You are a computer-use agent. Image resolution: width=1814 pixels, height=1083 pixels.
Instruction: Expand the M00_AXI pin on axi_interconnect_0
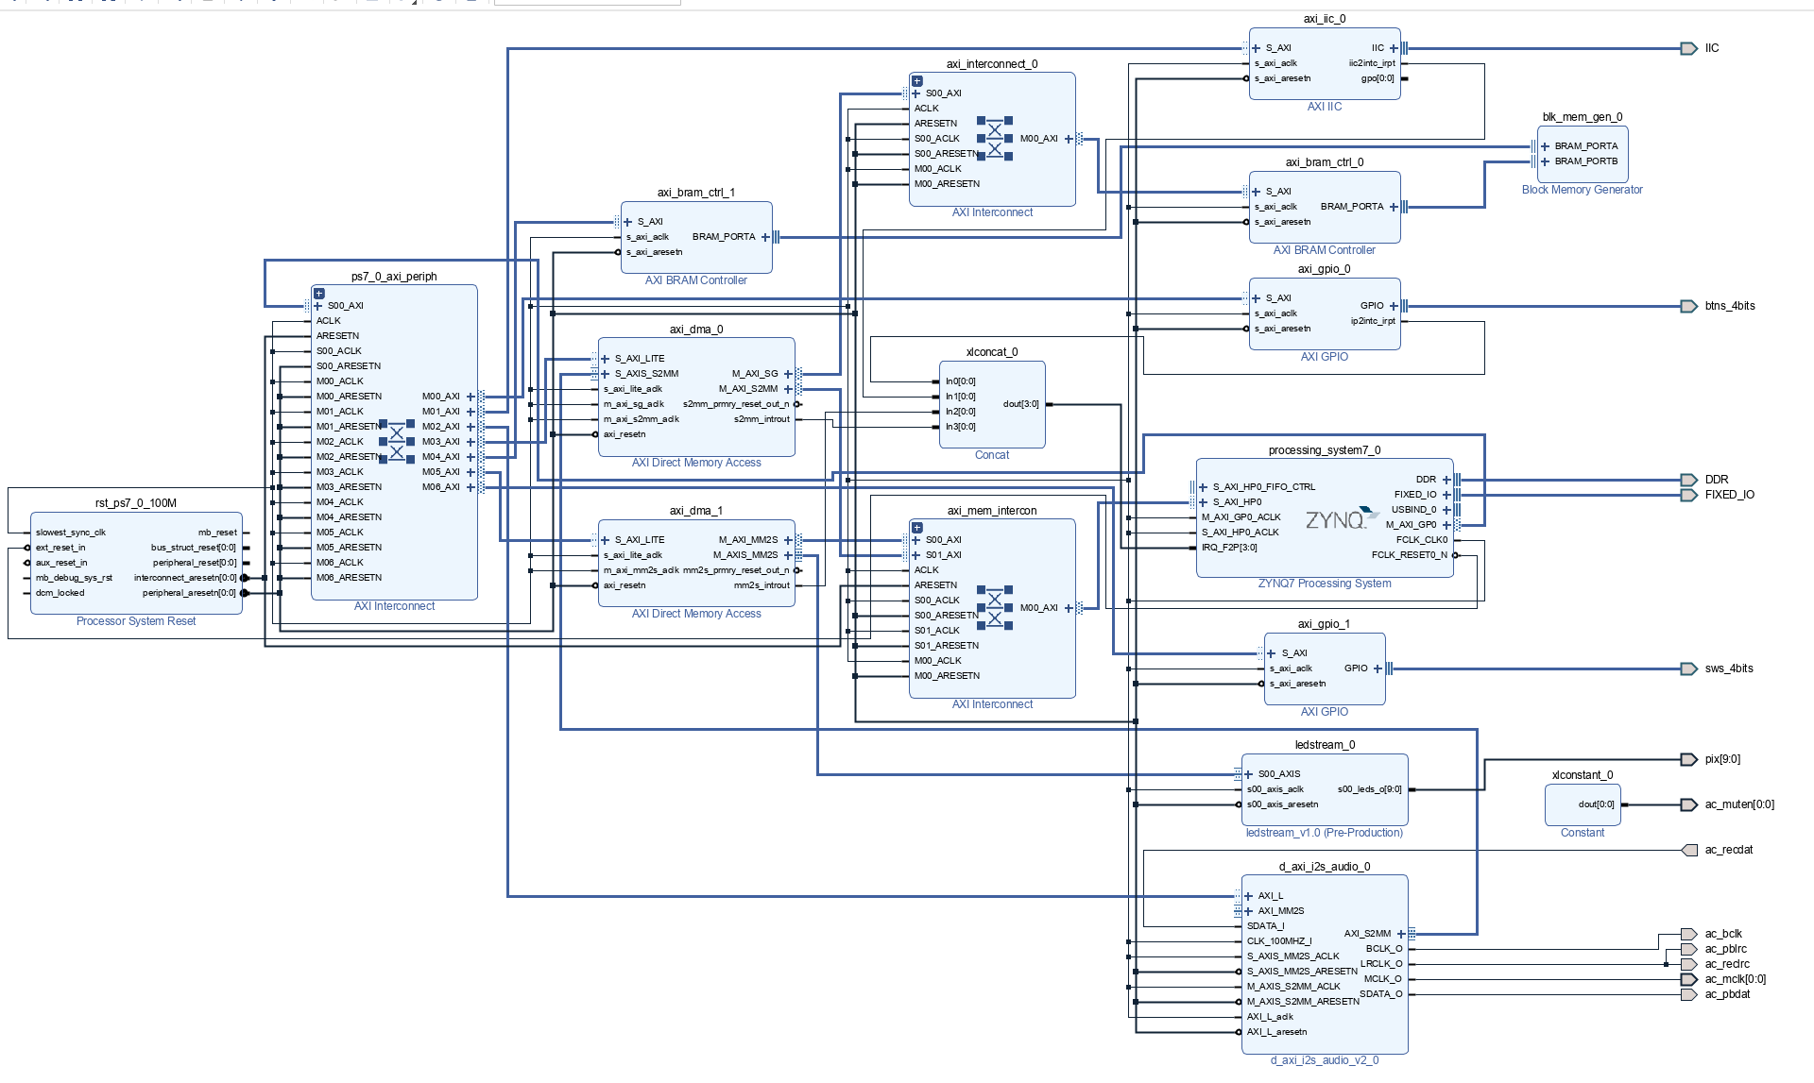(x=1069, y=139)
